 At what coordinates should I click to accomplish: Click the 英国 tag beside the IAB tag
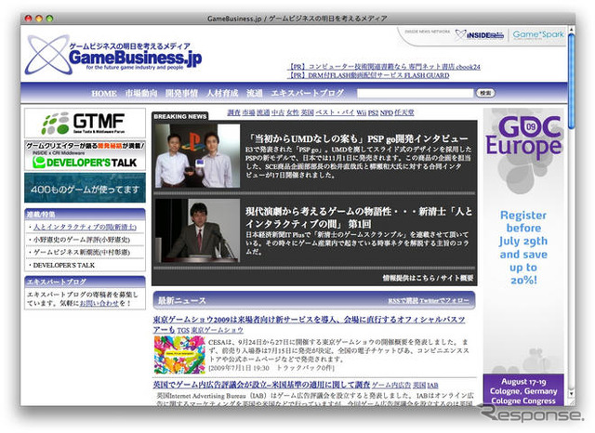point(419,386)
